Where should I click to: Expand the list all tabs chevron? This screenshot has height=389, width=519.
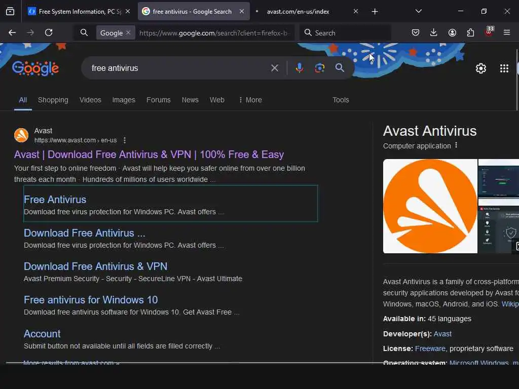pos(418,11)
